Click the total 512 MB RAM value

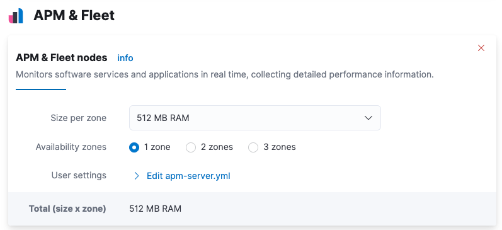click(156, 209)
